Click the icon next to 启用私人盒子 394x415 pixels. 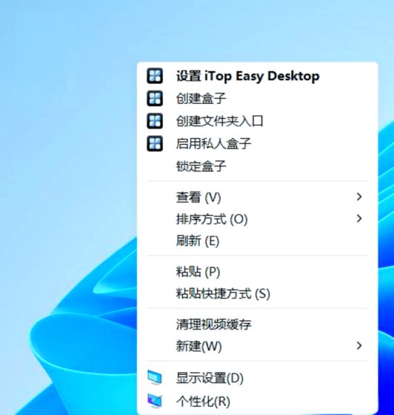(x=155, y=143)
